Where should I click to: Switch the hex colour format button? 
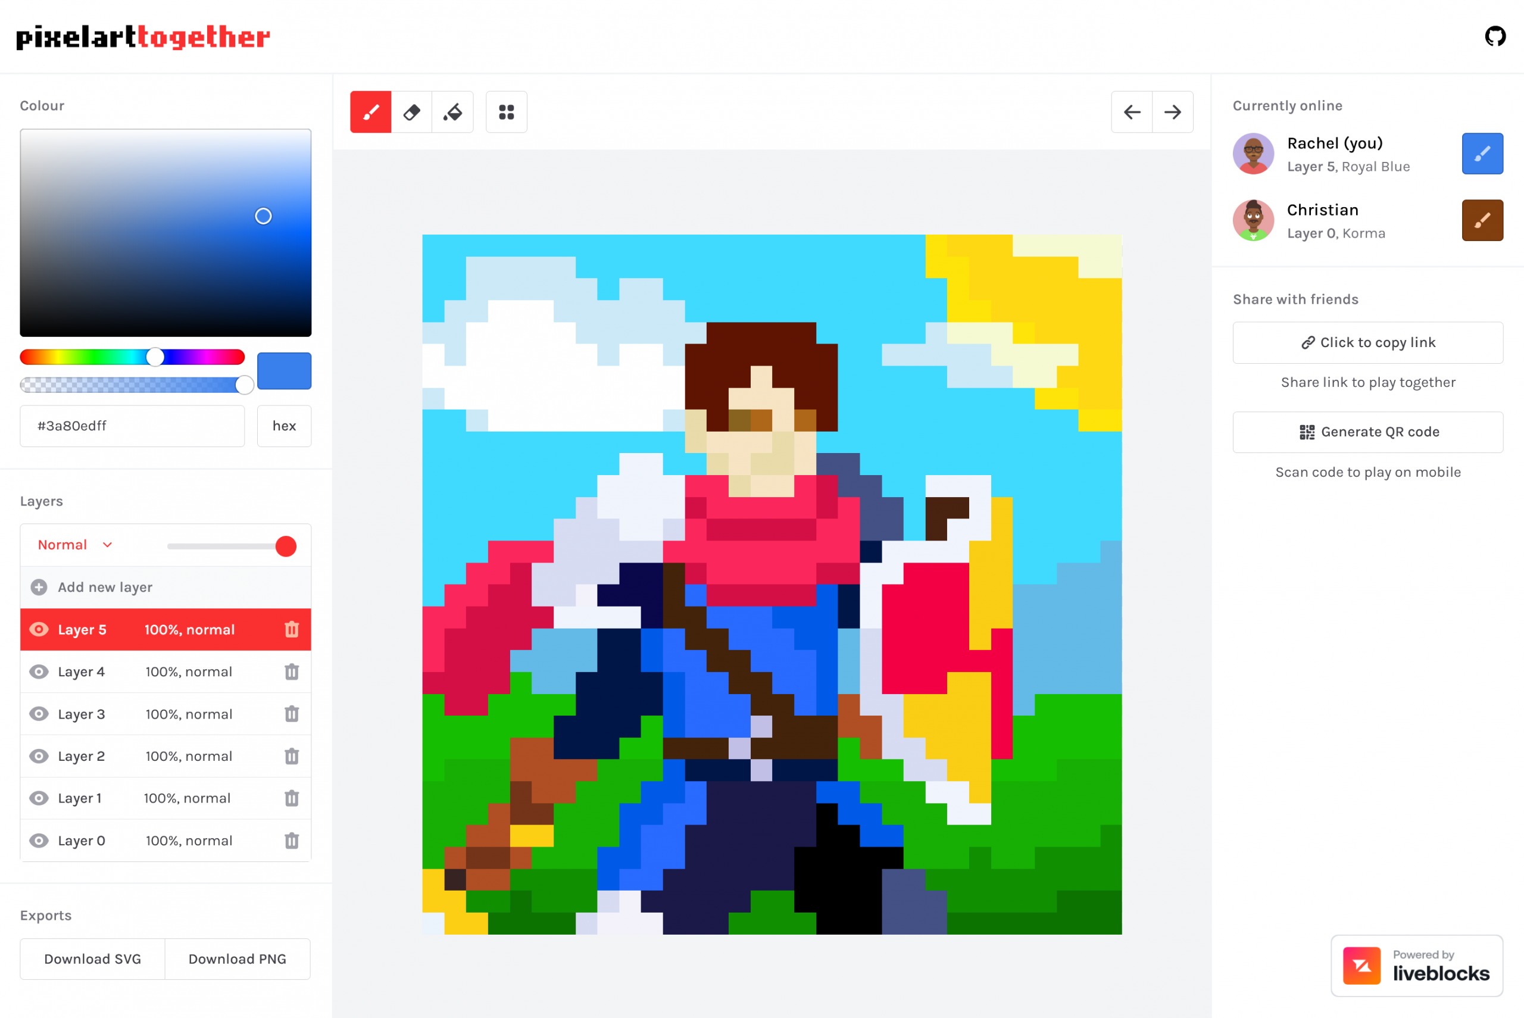point(285,426)
